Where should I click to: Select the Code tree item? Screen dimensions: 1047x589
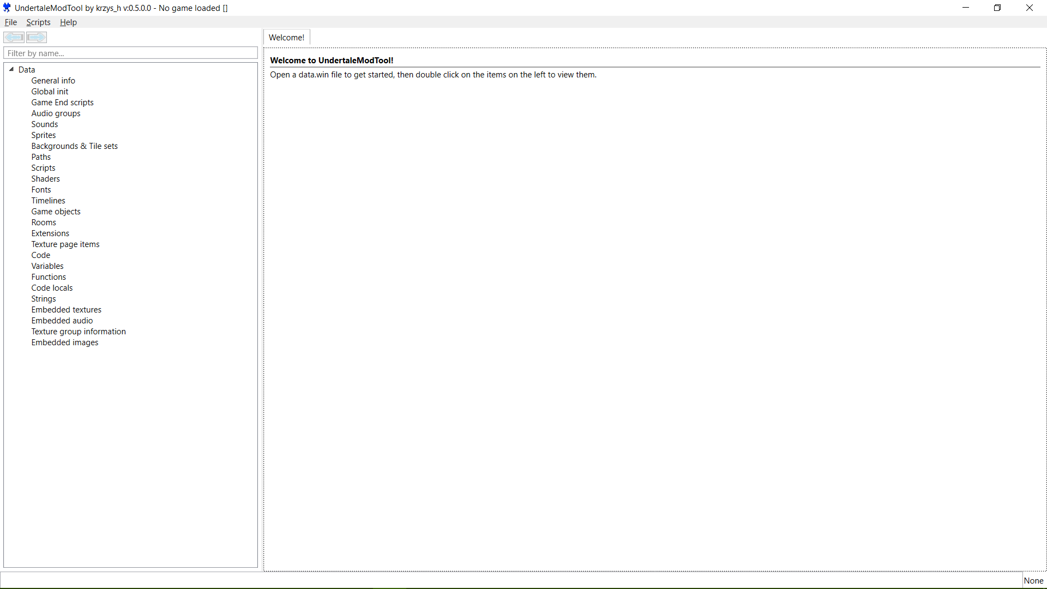[41, 255]
